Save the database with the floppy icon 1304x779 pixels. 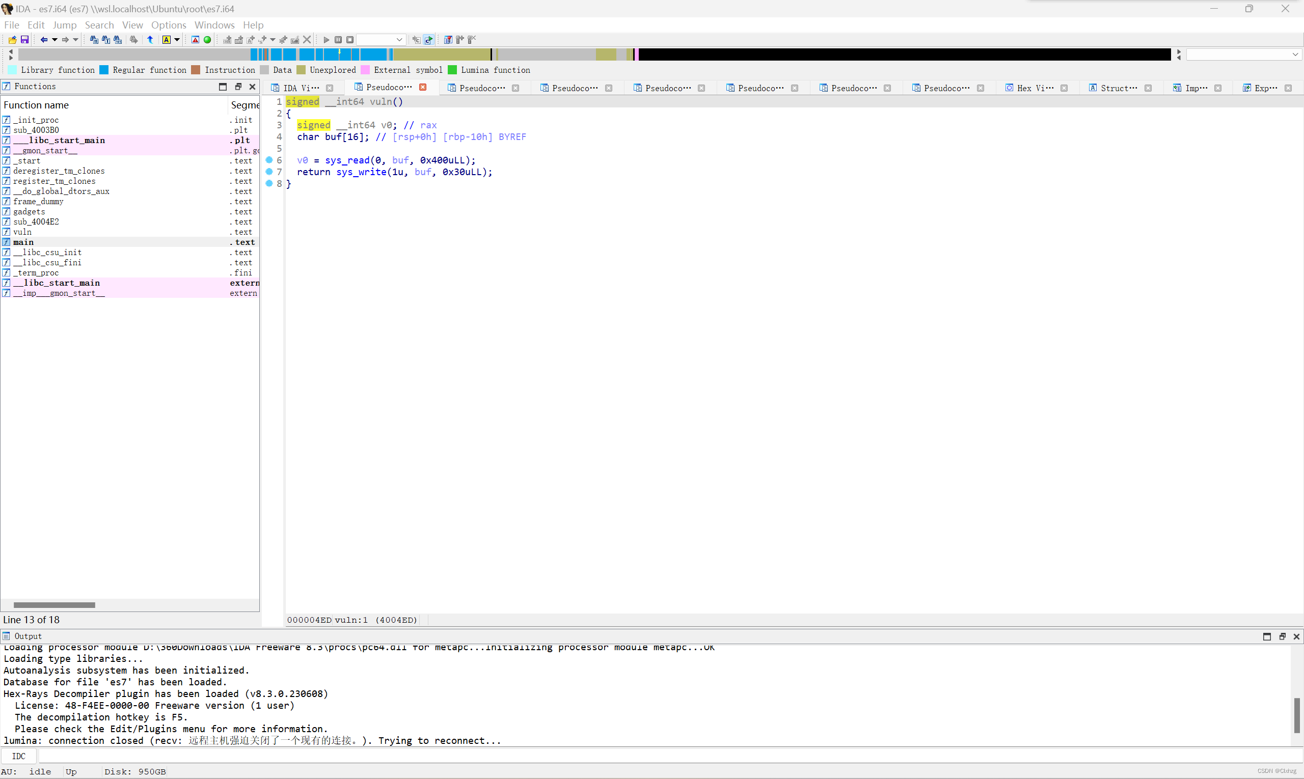click(x=24, y=40)
